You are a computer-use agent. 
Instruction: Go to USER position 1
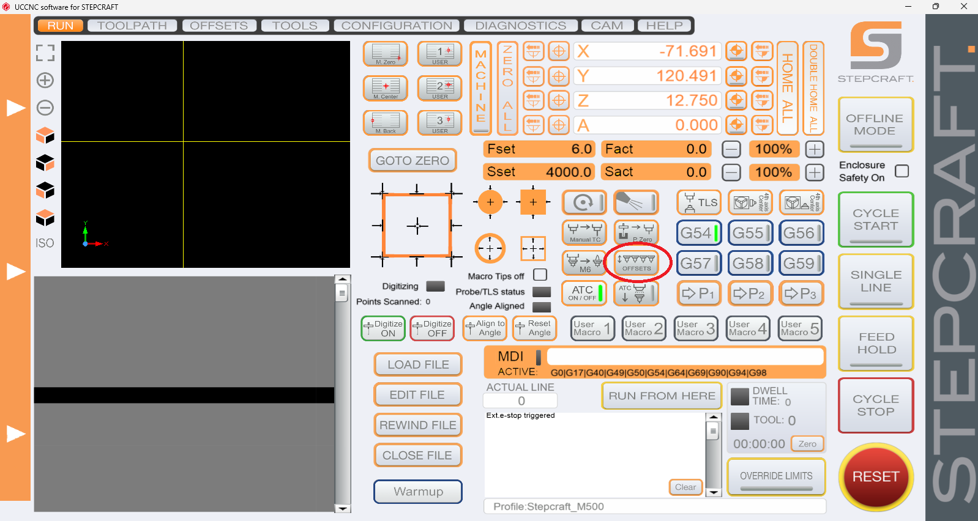coord(439,54)
